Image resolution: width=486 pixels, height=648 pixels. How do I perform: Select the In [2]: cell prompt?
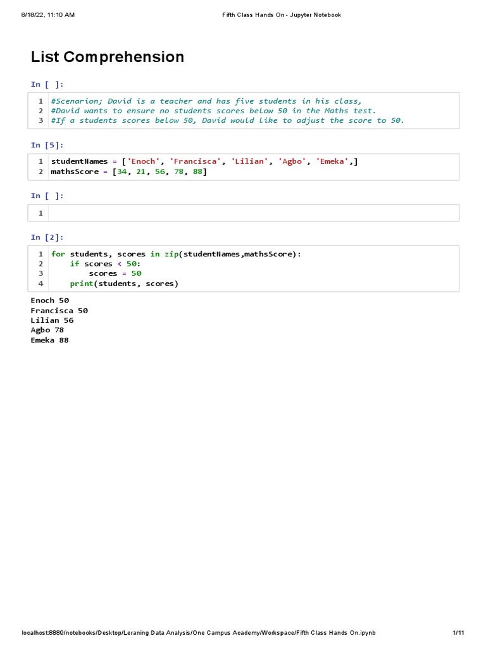[x=47, y=237]
